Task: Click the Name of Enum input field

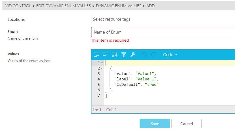Action: click(x=163, y=32)
